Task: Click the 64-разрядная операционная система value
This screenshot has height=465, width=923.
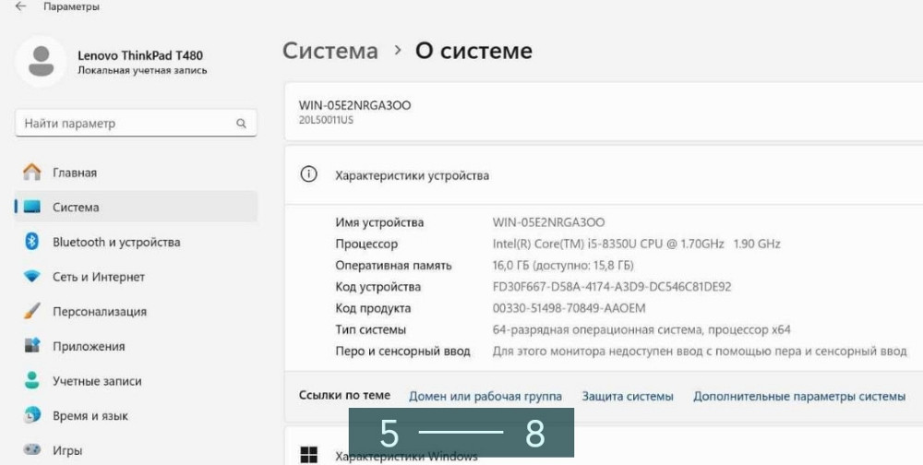Action: 641,329
